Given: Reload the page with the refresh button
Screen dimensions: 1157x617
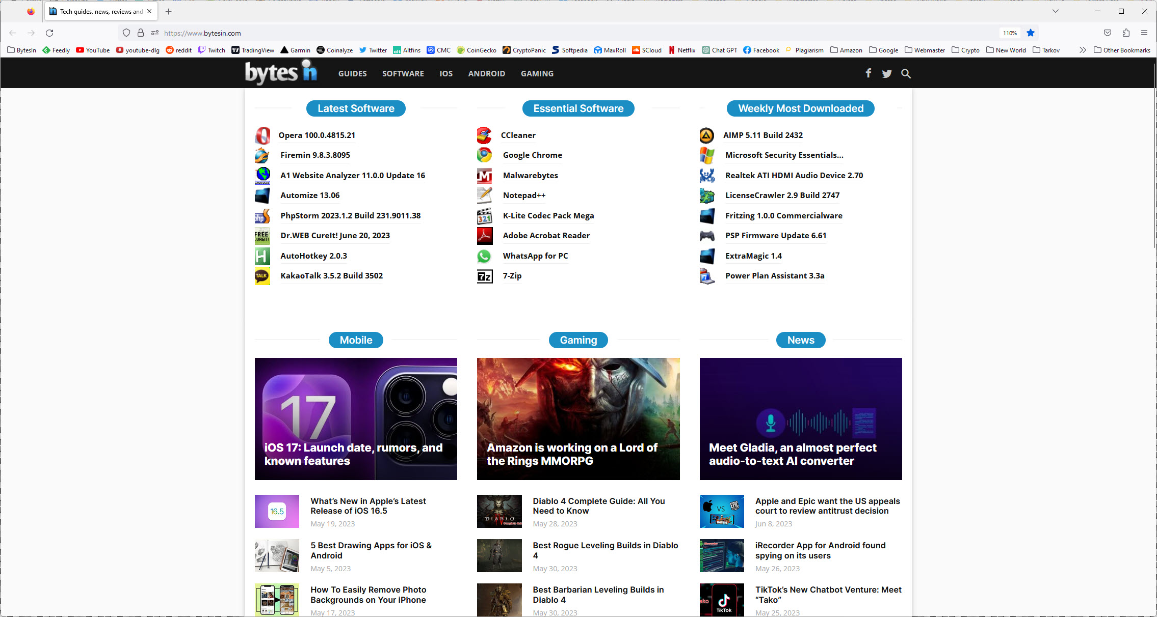Looking at the screenshot, I should pos(49,33).
